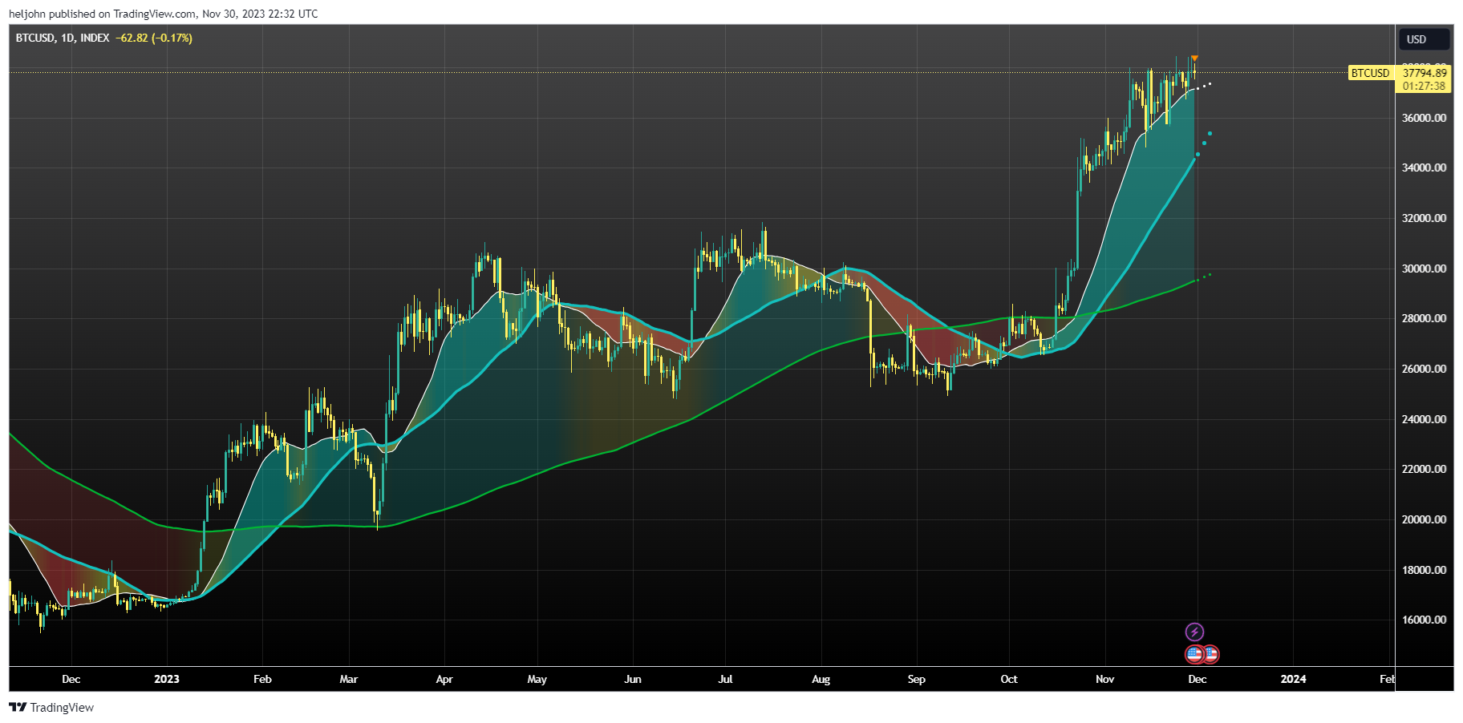Click the Oct label on time axis

(1009, 679)
